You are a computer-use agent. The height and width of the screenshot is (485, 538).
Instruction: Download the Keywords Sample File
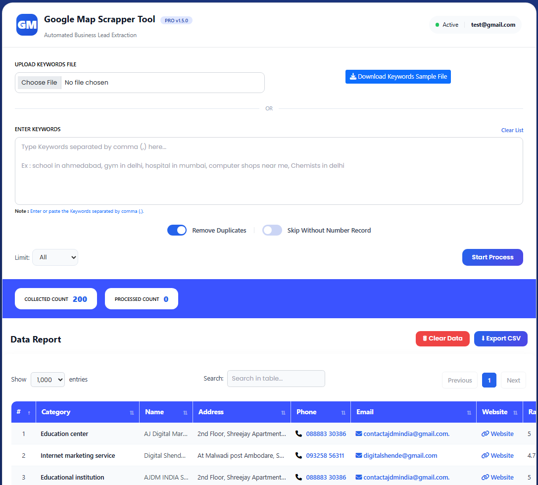[398, 77]
